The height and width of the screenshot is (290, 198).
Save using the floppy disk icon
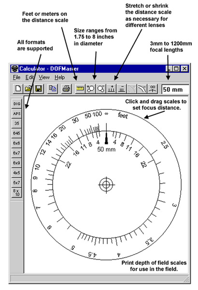39,88
